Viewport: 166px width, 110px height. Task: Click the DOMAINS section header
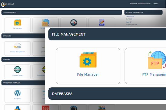pos(23,59)
